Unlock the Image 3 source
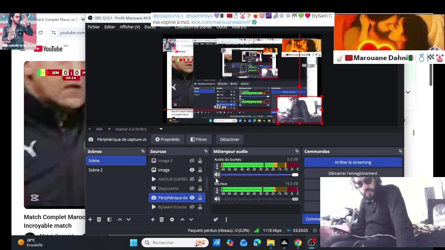This screenshot has width=445, height=250. [200, 161]
